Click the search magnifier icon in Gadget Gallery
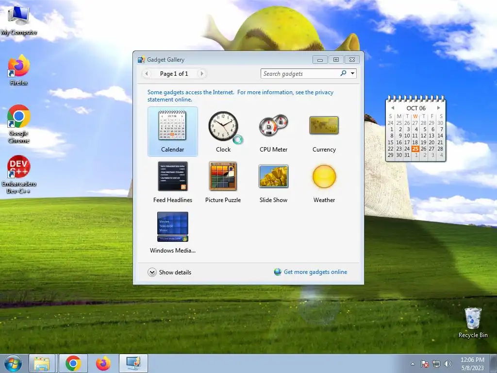The height and width of the screenshot is (373, 497). tap(343, 73)
